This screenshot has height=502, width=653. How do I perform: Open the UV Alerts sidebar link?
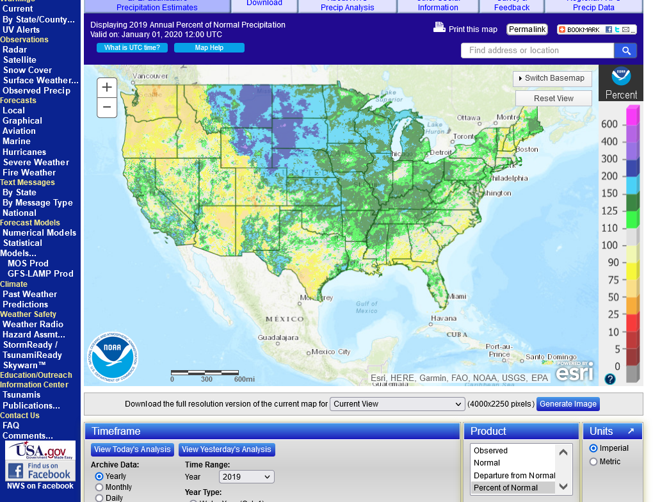[21, 29]
